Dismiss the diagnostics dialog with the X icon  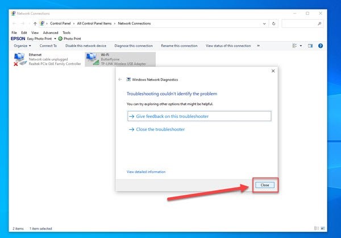coord(273,71)
